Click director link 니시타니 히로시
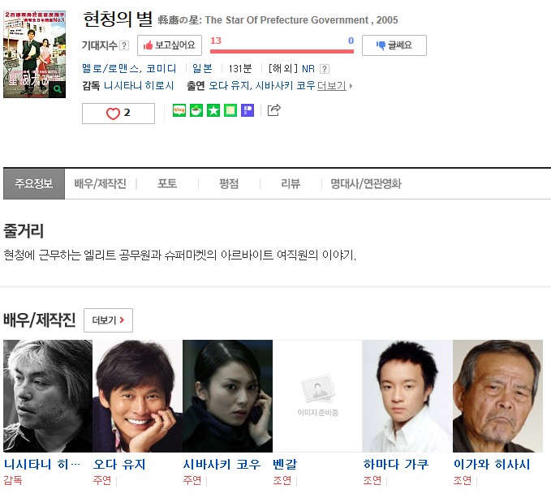 pyautogui.click(x=139, y=86)
